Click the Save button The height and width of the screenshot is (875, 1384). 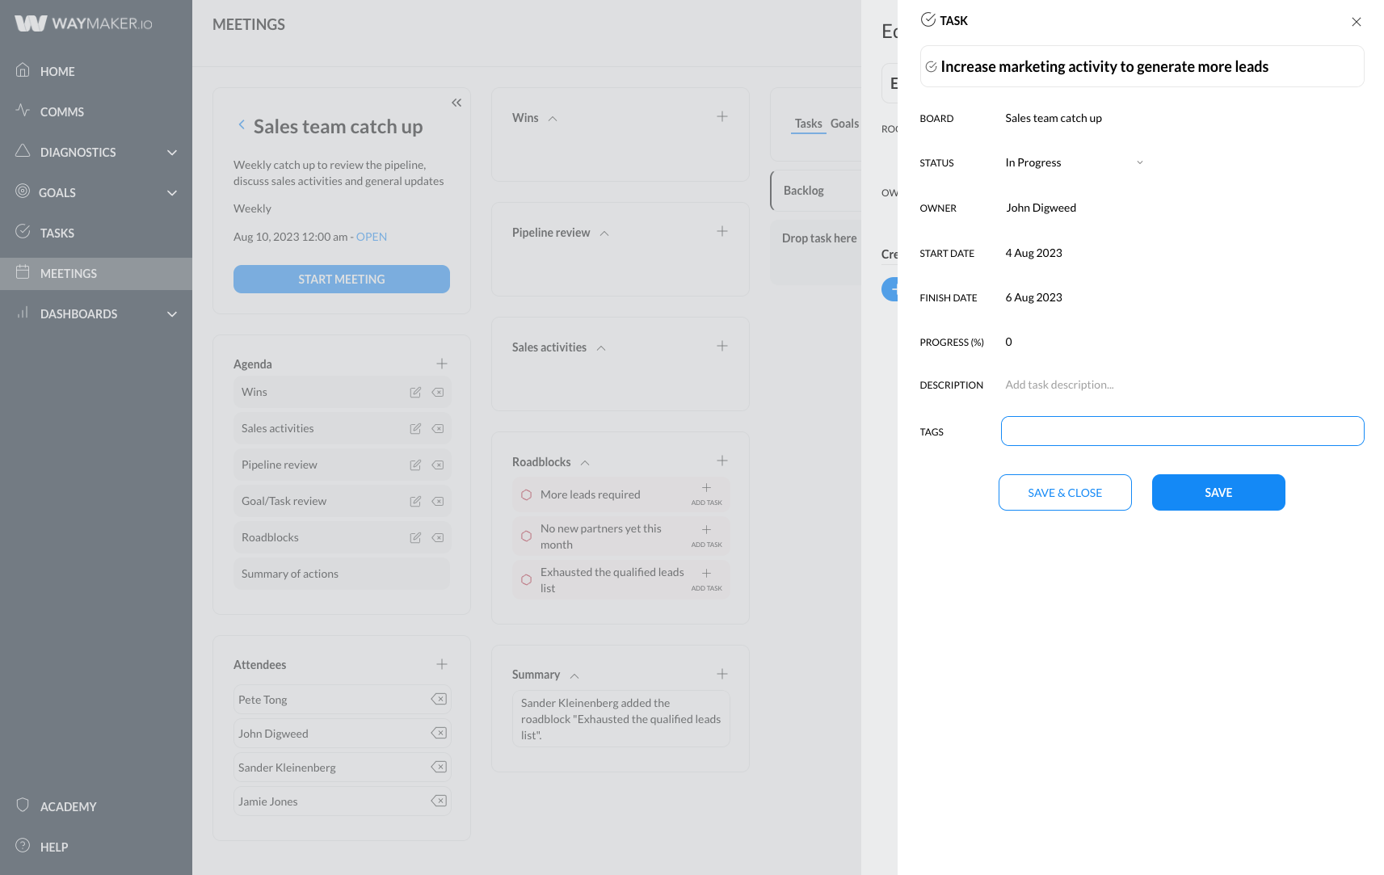[1218, 492]
